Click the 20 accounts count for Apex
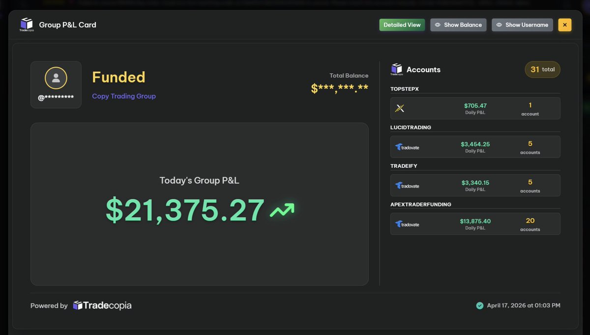Image resolution: width=590 pixels, height=335 pixels. click(x=530, y=220)
